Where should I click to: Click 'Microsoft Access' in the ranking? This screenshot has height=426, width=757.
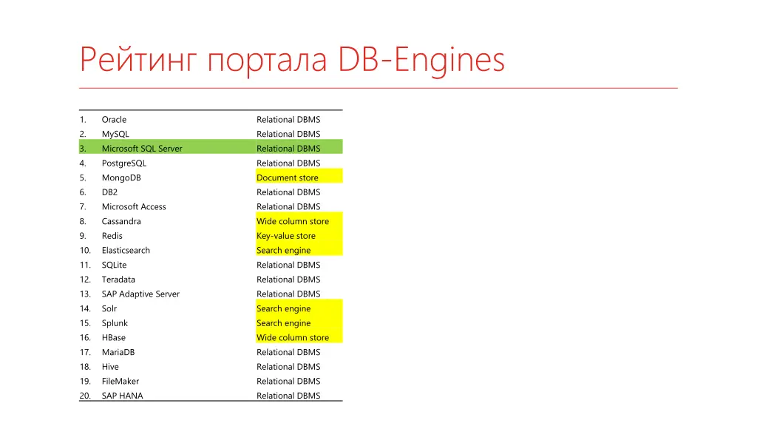134,207
